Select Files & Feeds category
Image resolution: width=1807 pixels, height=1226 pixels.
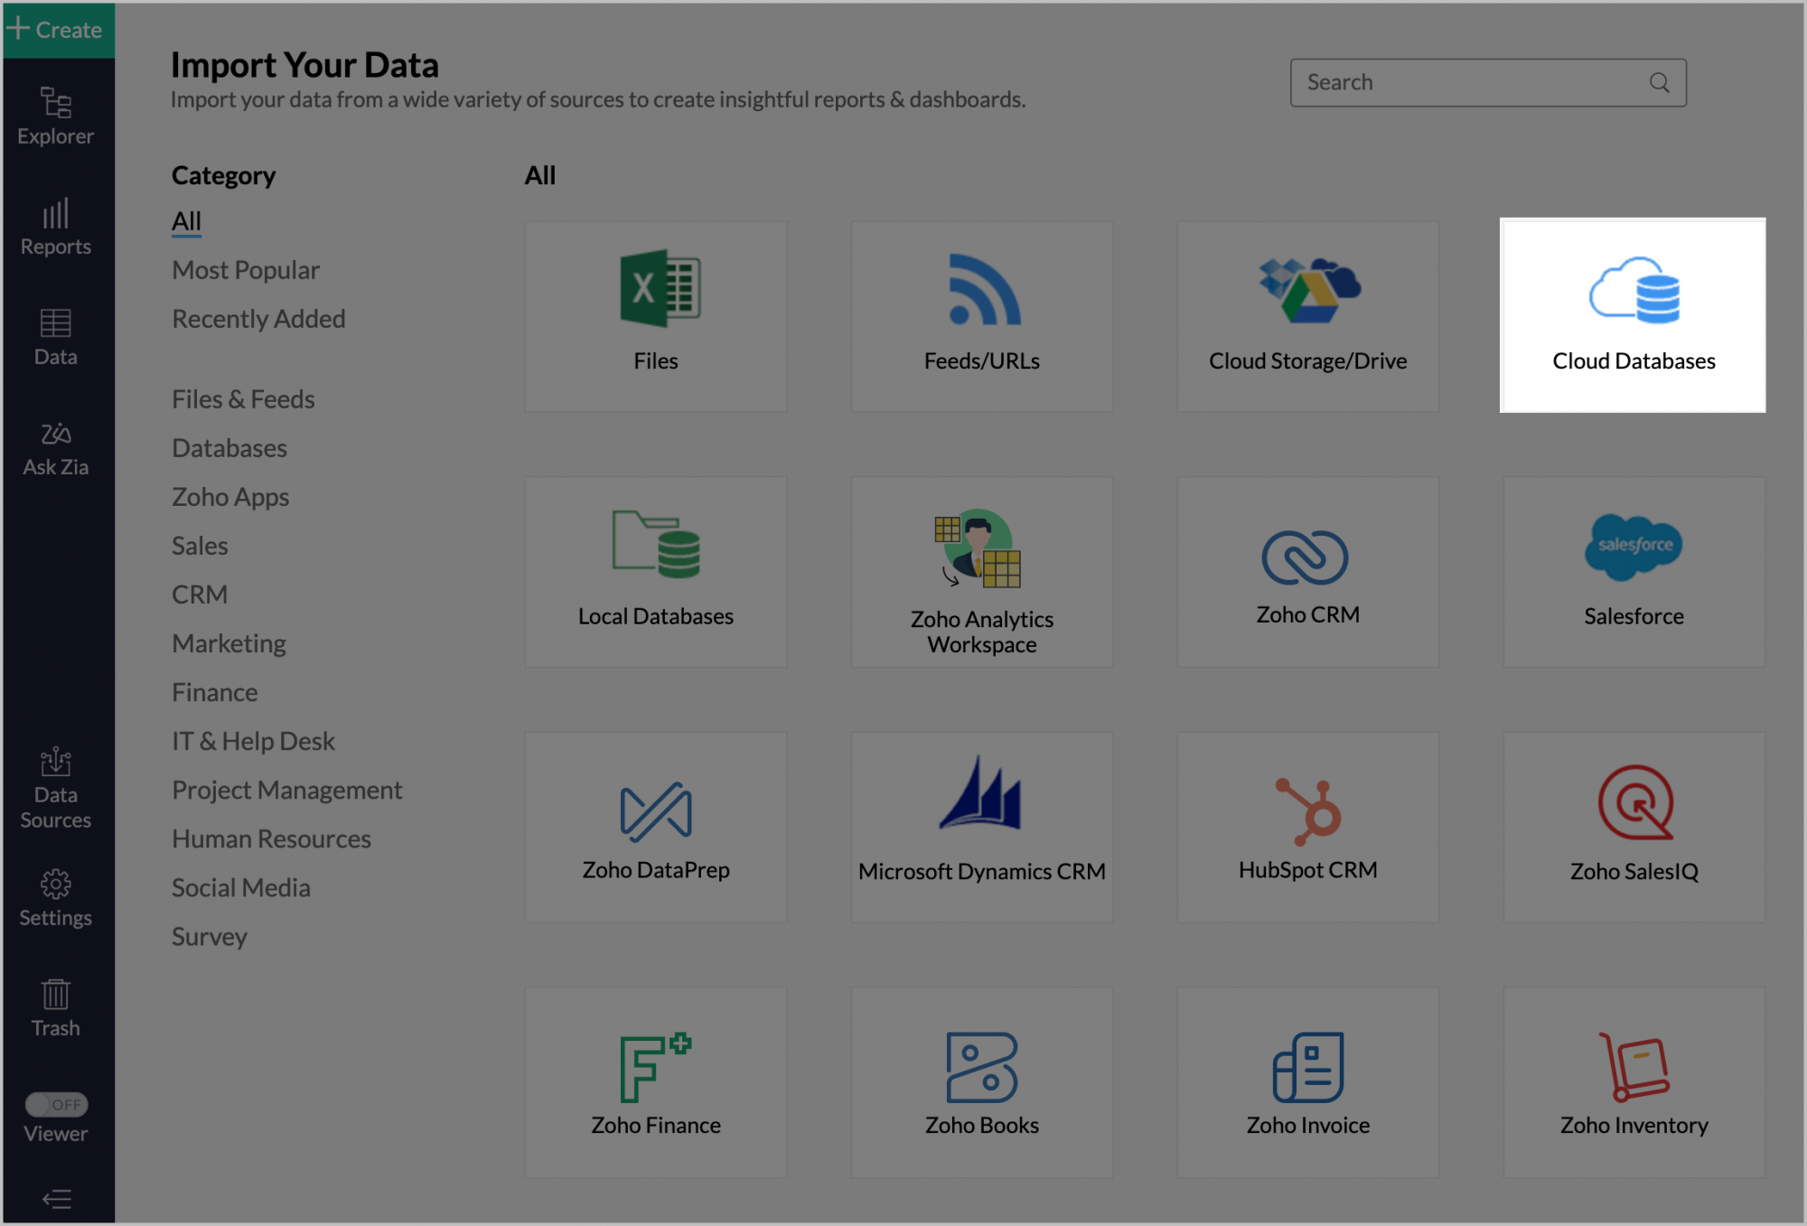(x=243, y=399)
